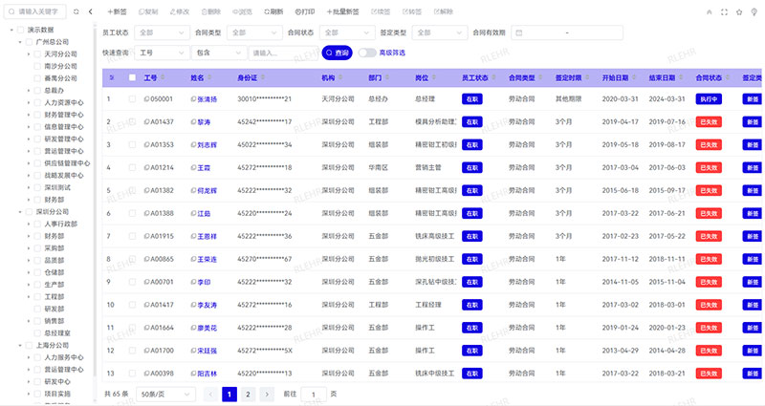This screenshot has height=406, width=765.
Task: Click the calendar icon in 合同有效期 field
Action: tap(519, 32)
